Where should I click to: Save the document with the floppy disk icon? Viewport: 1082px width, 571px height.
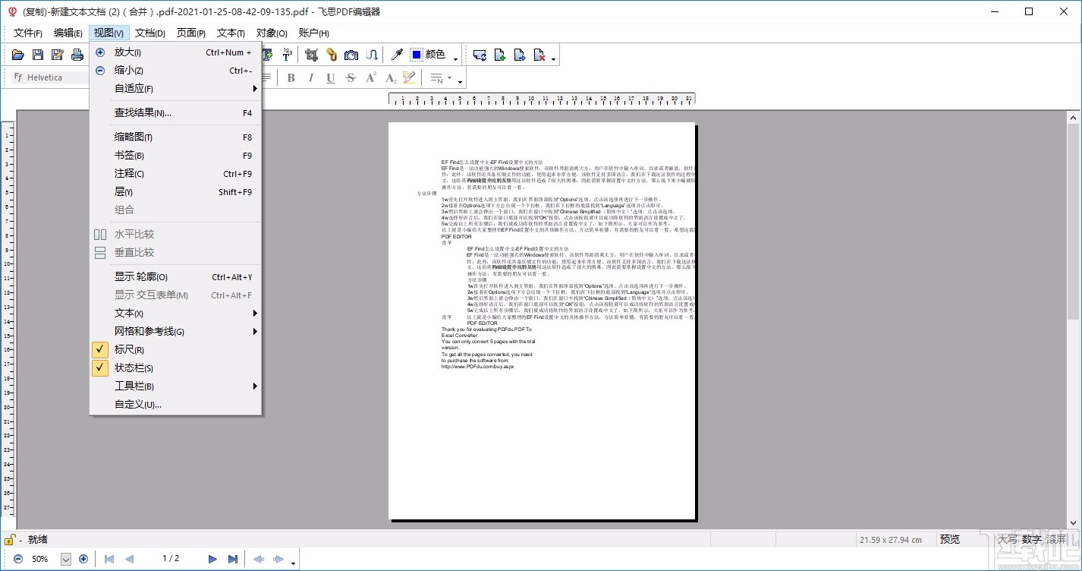38,55
